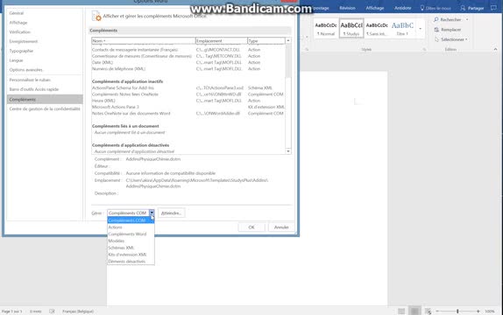Click the Rechercher magnifier icon
Screen dimensions: 503x315
tap(436, 19)
